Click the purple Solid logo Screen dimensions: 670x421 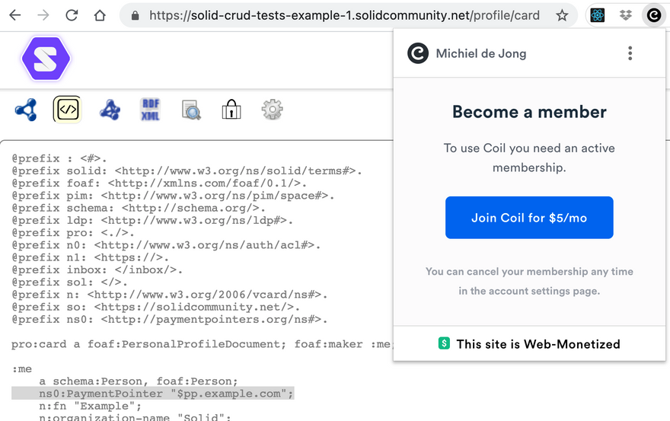point(46,59)
